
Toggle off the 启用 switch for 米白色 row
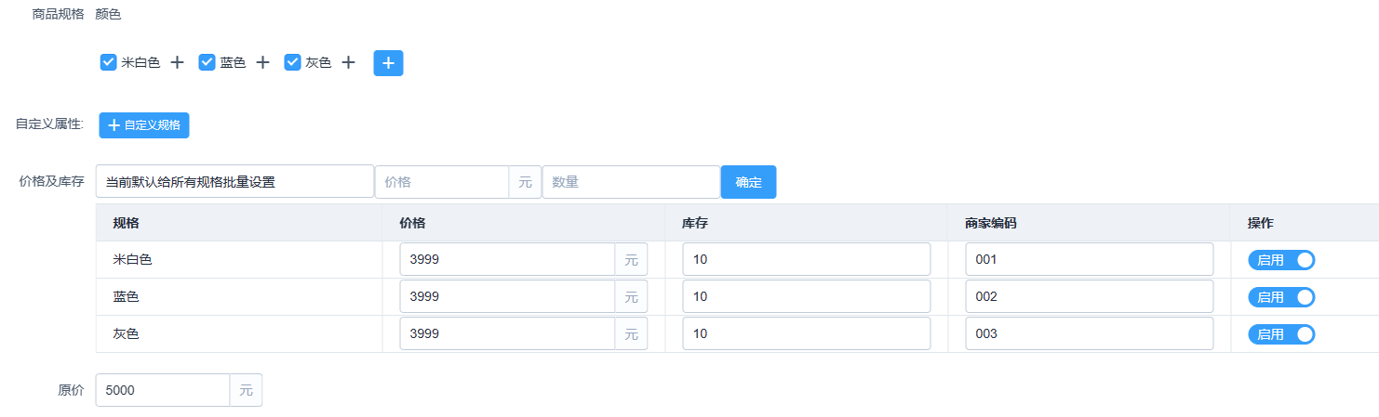coord(1281,260)
